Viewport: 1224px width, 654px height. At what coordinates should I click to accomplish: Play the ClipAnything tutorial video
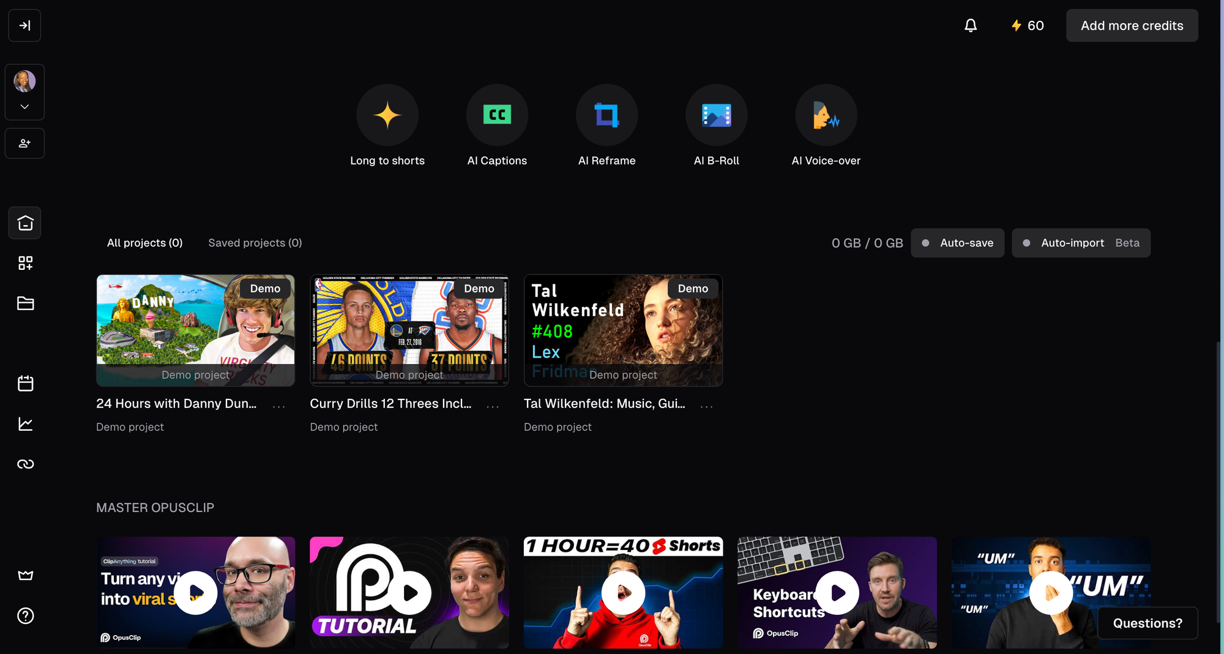click(196, 592)
